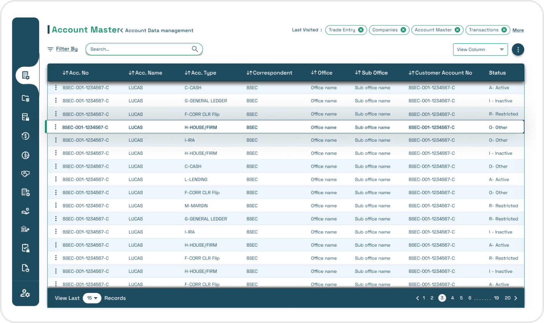The width and height of the screenshot is (544, 323).
Task: Go to page 19
Action: [496, 298]
